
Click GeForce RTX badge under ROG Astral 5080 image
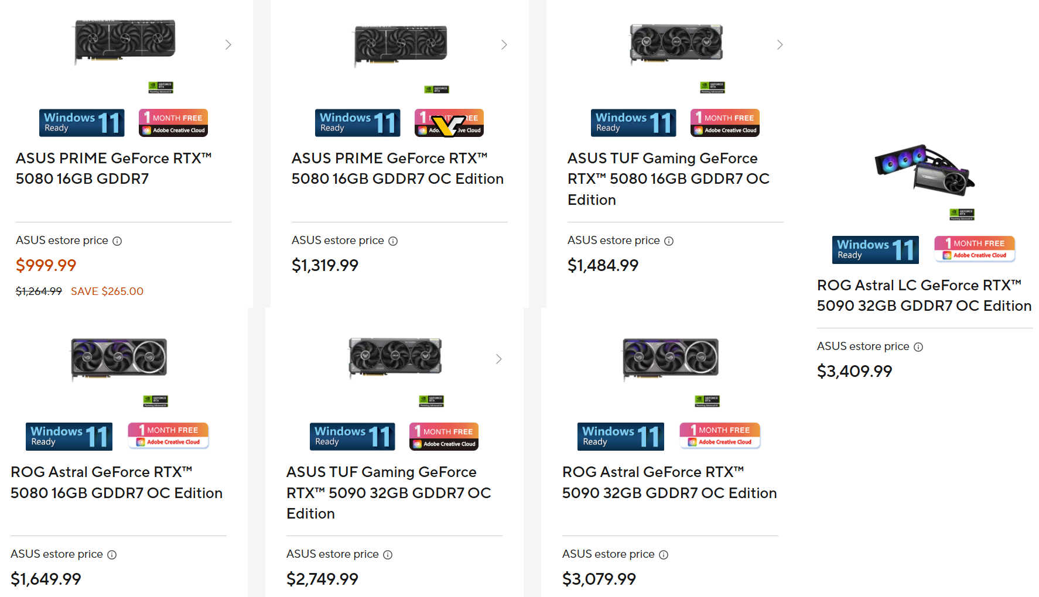click(x=156, y=401)
